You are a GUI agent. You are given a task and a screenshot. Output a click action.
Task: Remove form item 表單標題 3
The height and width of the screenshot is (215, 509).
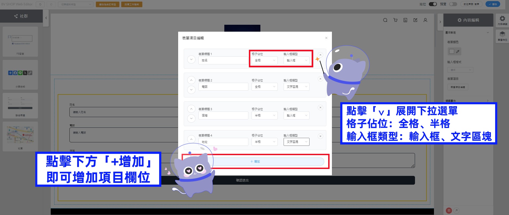(320, 107)
